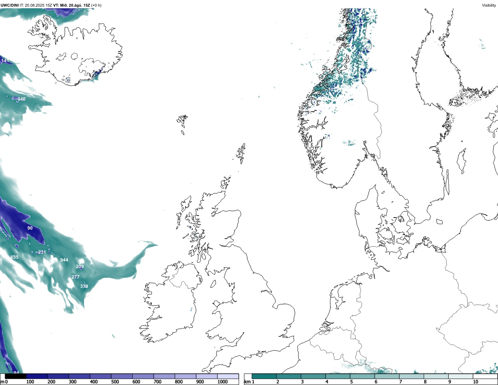
Task: Select the dark teal 1–2 km legend swatch
Action: [x=264, y=376]
